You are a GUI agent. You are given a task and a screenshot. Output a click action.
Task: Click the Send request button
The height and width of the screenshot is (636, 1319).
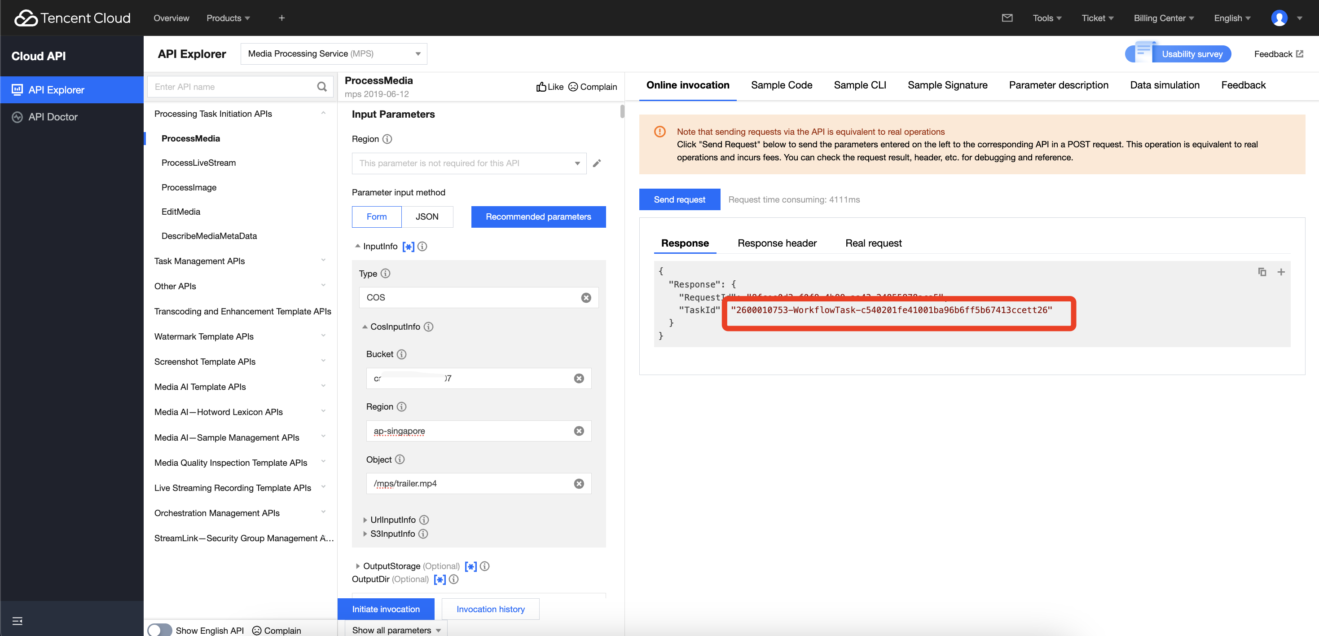679,199
